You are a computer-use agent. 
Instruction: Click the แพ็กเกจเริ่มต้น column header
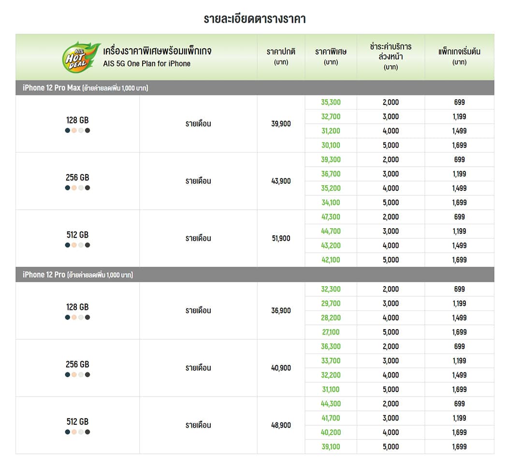coord(459,57)
